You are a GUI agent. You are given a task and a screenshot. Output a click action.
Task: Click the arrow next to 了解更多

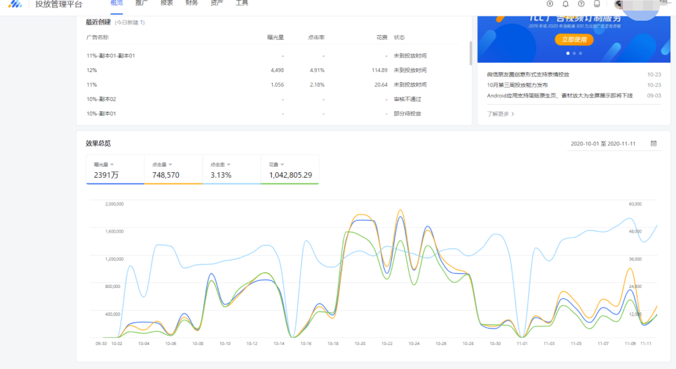(x=513, y=114)
